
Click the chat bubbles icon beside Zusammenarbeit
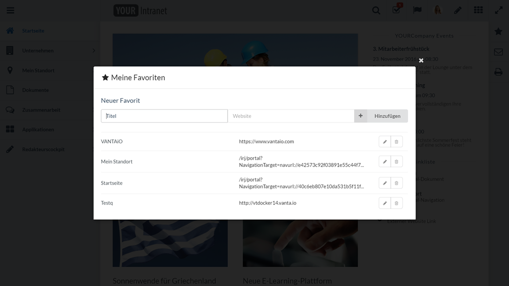[10, 110]
